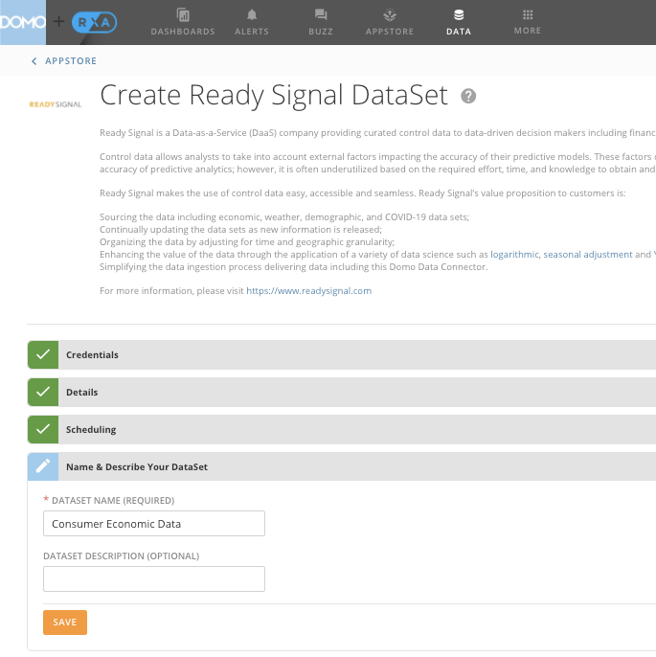This screenshot has width=656, height=657.
Task: Go to the Appstore navigation item
Action: pyautogui.click(x=390, y=21)
